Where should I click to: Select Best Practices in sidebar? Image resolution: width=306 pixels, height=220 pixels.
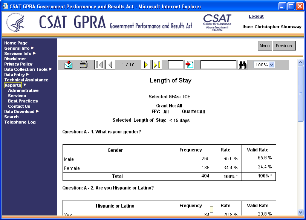pos(23,101)
